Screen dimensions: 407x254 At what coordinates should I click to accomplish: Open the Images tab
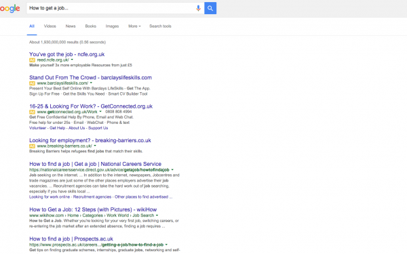(112, 26)
